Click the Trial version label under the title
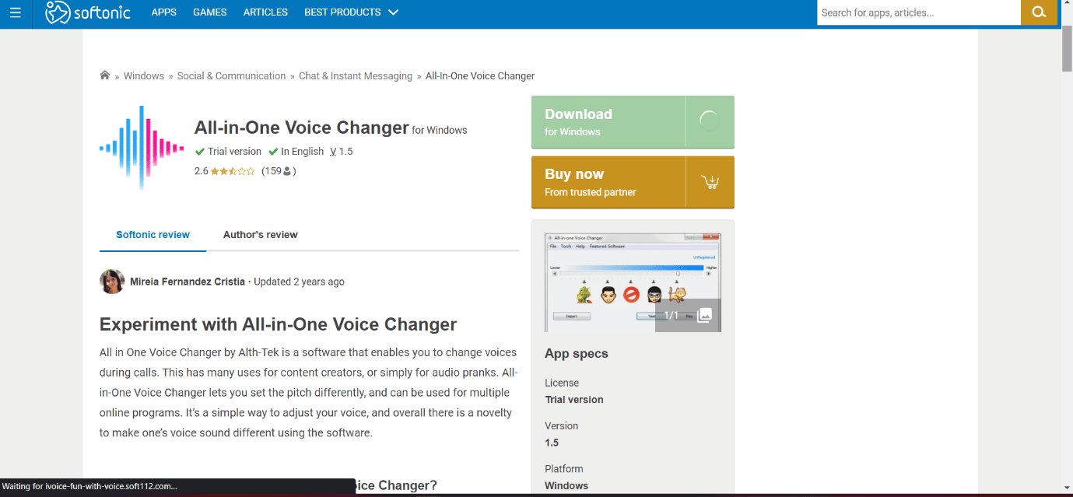This screenshot has width=1073, height=497. point(228,152)
